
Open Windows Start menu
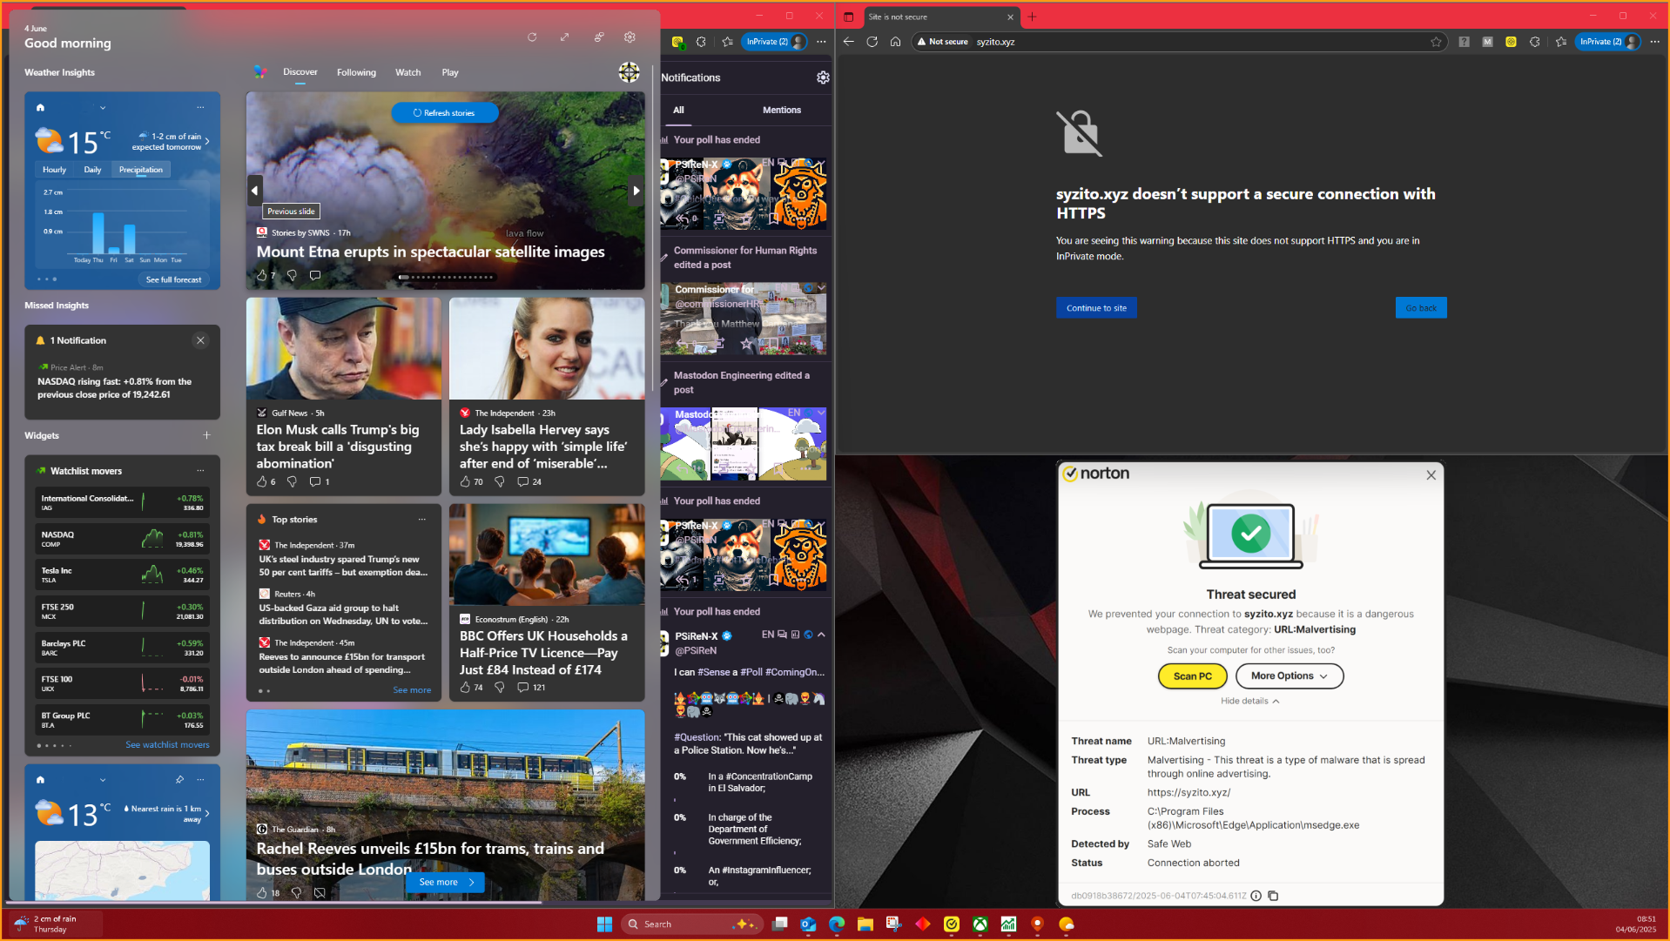tap(604, 924)
